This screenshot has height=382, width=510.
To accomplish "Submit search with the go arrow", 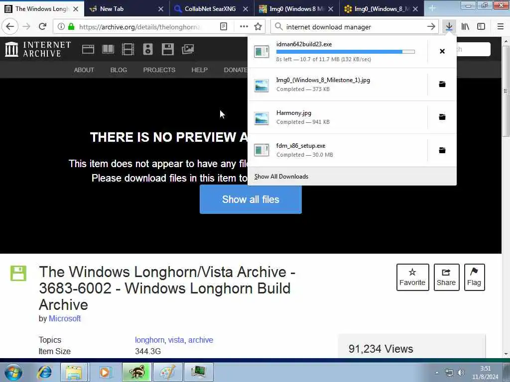I will point(431,27).
